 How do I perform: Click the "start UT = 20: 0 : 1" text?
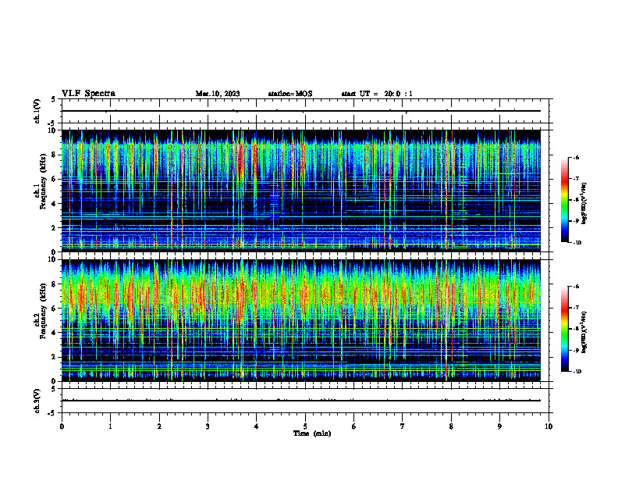pyautogui.click(x=377, y=94)
